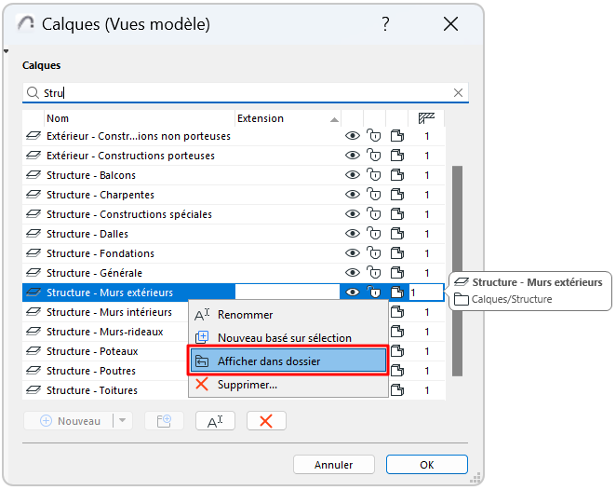616x490 pixels.
Task: Click lock icon of Extérieur - Constructions porteuses
Action: 374,155
